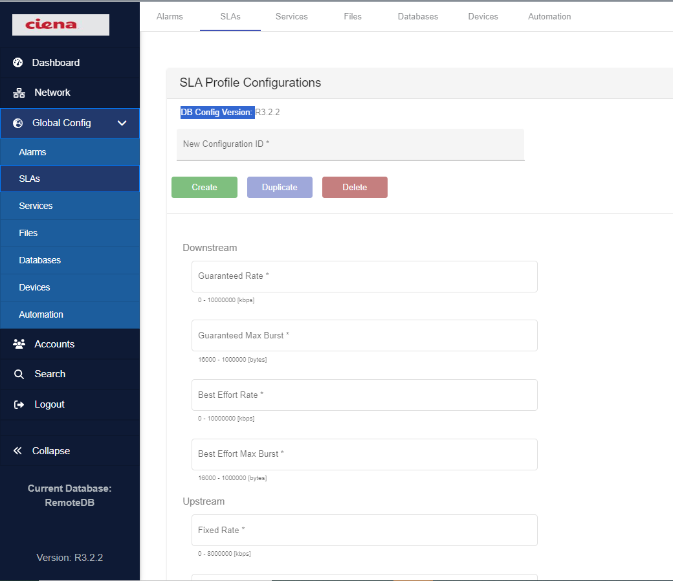Click the Ciena logo

pos(61,25)
